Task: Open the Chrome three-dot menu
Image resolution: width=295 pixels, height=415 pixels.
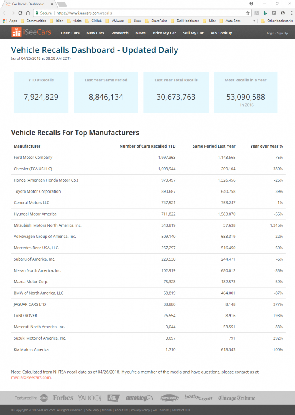Action: 291,13
